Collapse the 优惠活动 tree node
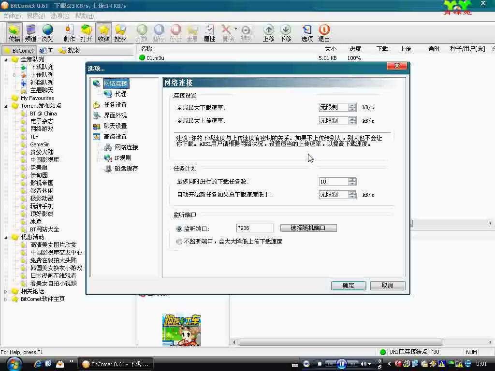The width and height of the screenshot is (495, 371). click(6, 238)
